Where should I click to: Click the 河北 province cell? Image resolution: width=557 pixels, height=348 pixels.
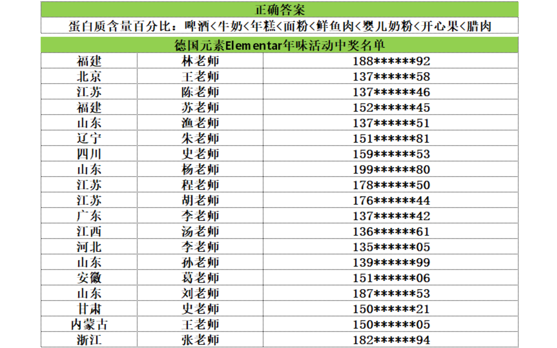[89, 247]
